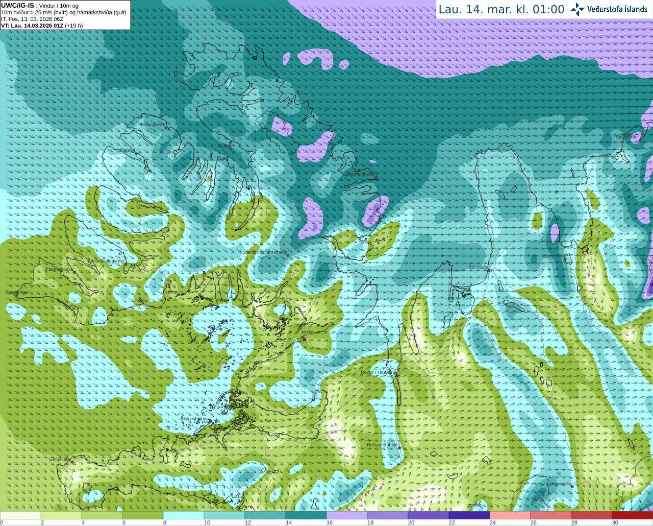
Task: Click the Veðurstofa Íslands logo
Action: (609, 9)
